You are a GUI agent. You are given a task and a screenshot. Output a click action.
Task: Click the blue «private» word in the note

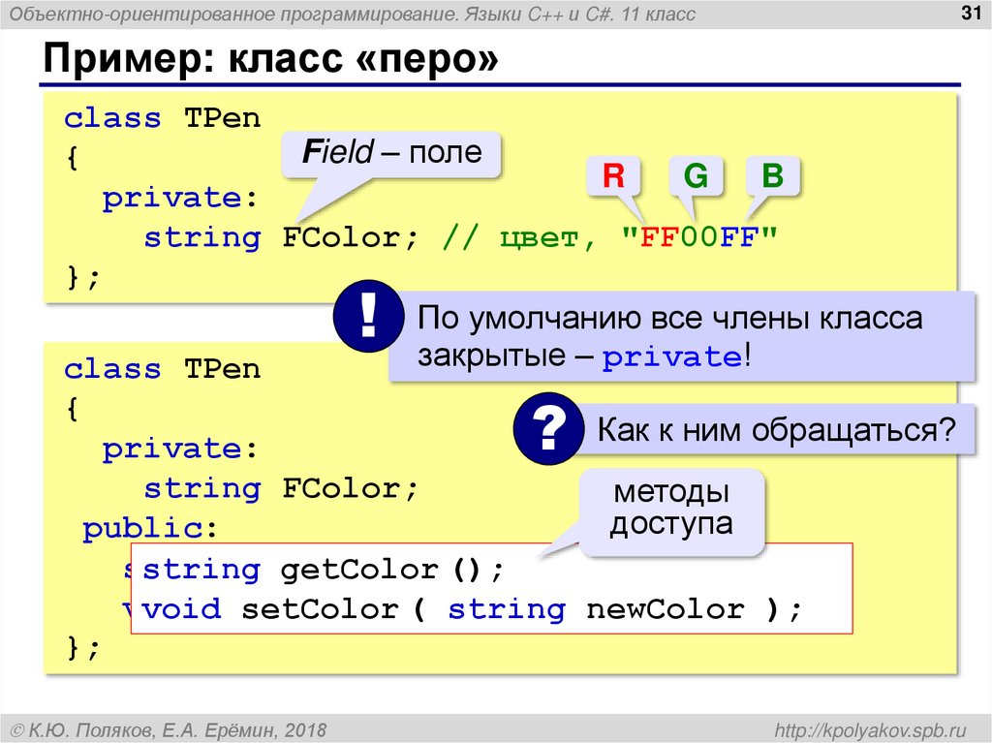(672, 356)
